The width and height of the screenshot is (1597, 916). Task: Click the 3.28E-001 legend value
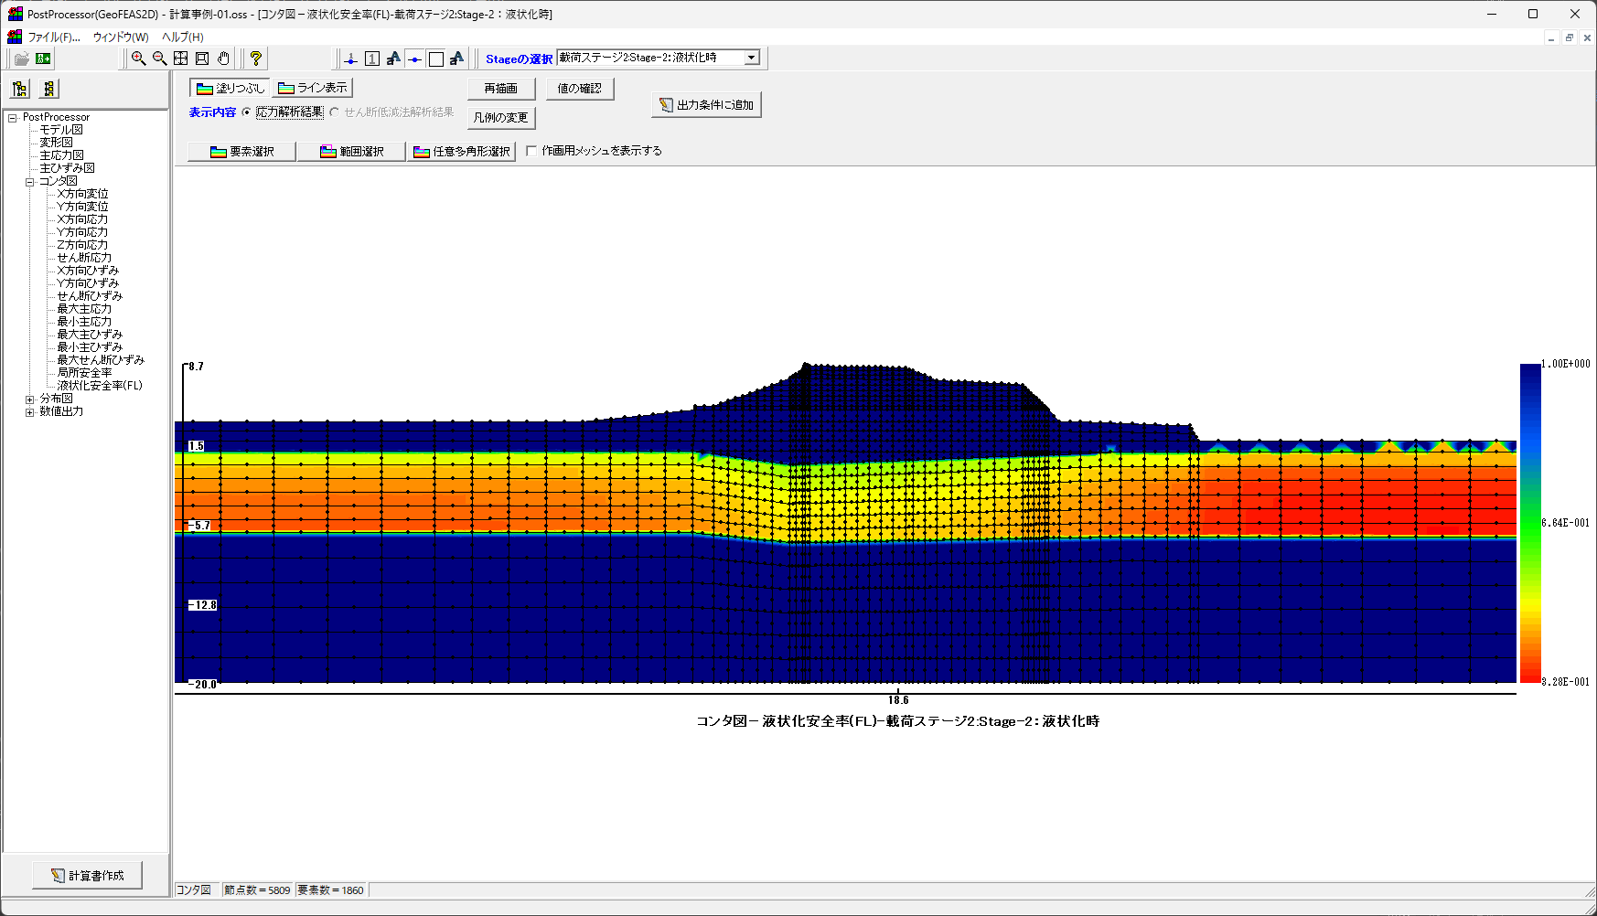pyautogui.click(x=1566, y=682)
